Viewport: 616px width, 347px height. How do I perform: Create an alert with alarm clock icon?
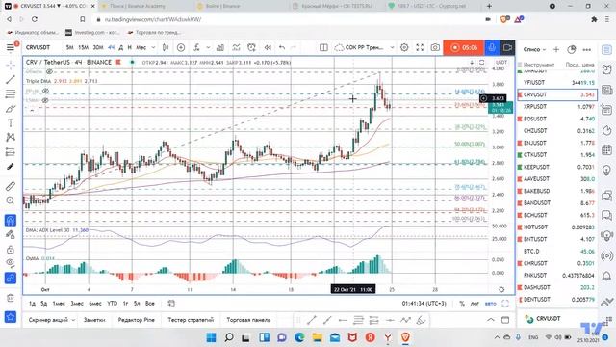(251, 47)
